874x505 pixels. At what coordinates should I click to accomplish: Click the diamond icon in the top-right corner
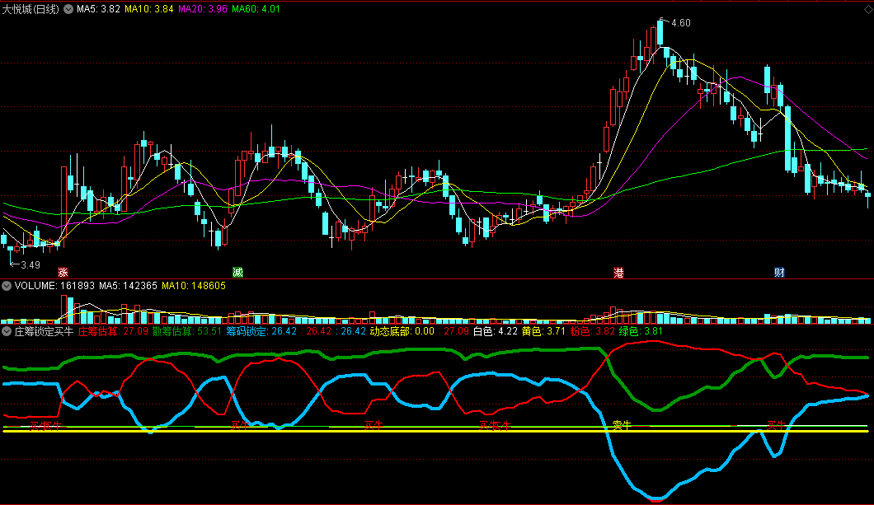click(868, 9)
